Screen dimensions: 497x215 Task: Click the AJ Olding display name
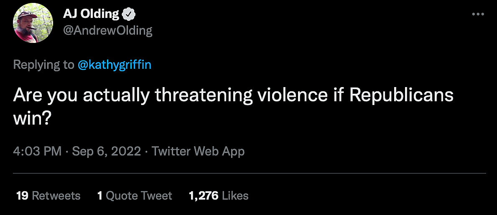tap(91, 14)
